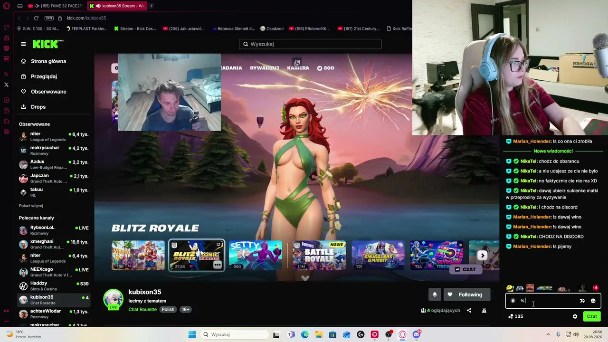The width and height of the screenshot is (608, 342).
Task: Open the Sonic tile three-dot options
Action: pos(218,265)
